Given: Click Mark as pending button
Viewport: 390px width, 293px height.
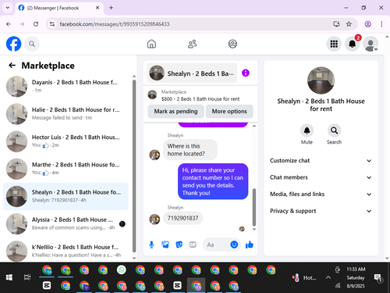Looking at the screenshot, I should click(x=175, y=111).
